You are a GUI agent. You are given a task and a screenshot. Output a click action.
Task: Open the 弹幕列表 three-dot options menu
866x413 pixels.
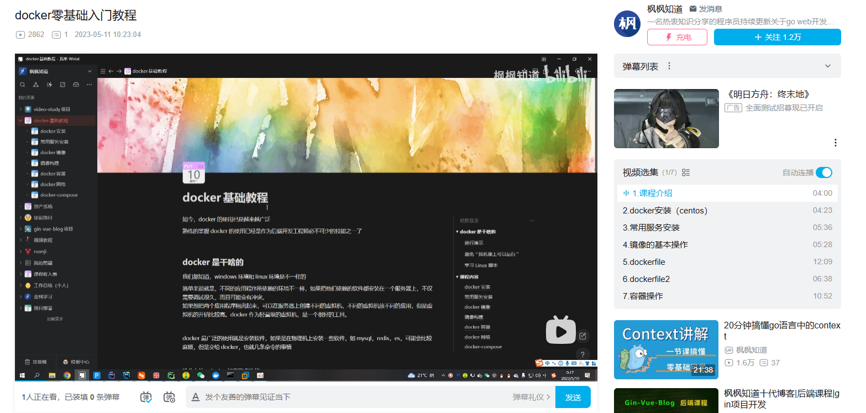coord(669,66)
